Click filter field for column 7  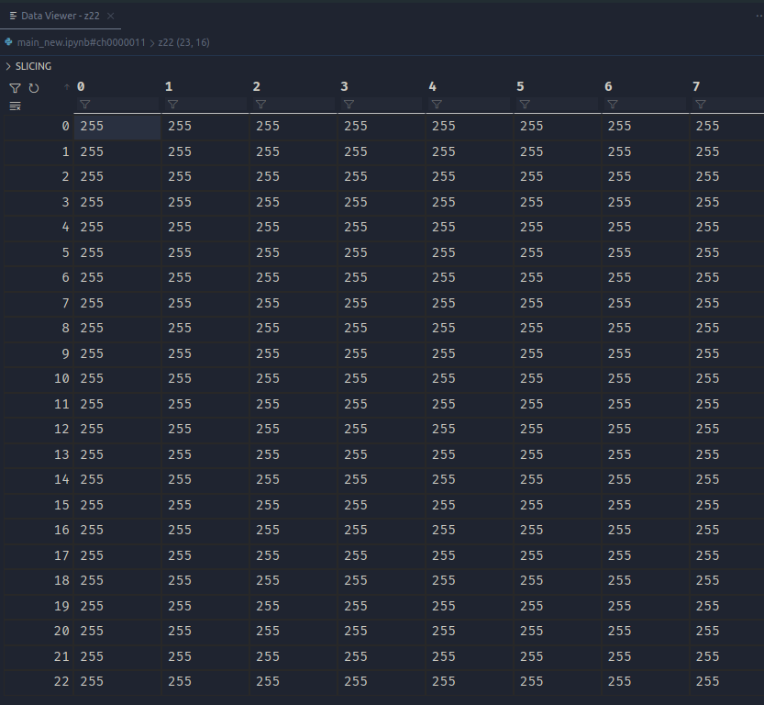click(727, 105)
